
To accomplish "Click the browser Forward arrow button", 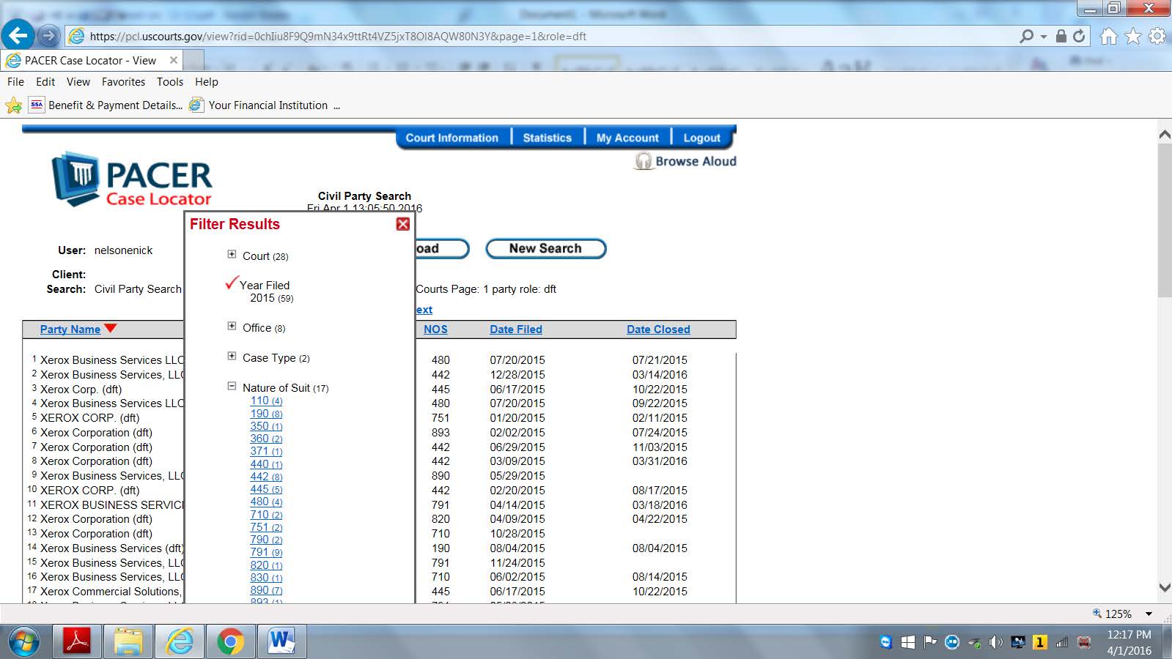I will (x=48, y=35).
